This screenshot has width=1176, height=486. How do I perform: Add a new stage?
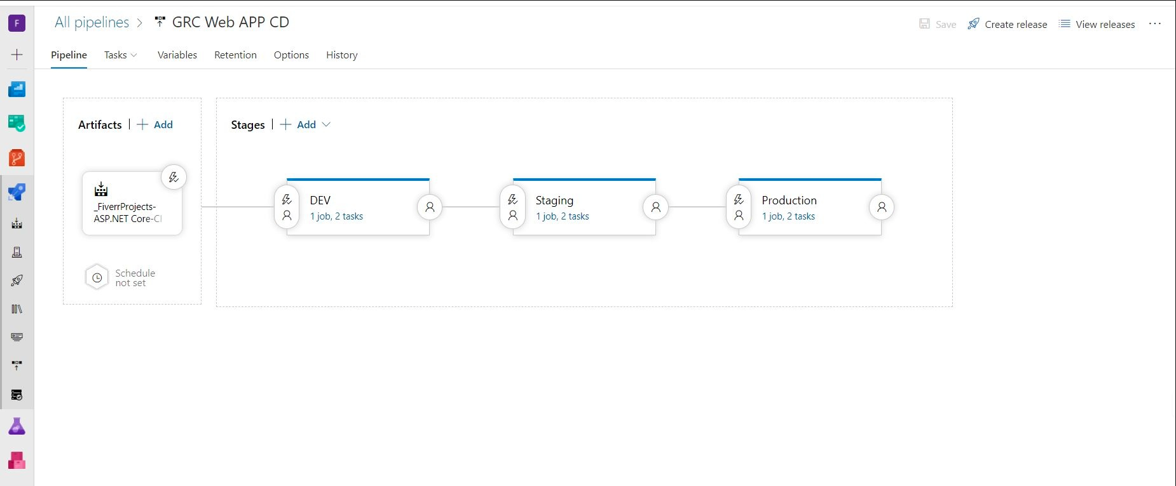coord(298,124)
